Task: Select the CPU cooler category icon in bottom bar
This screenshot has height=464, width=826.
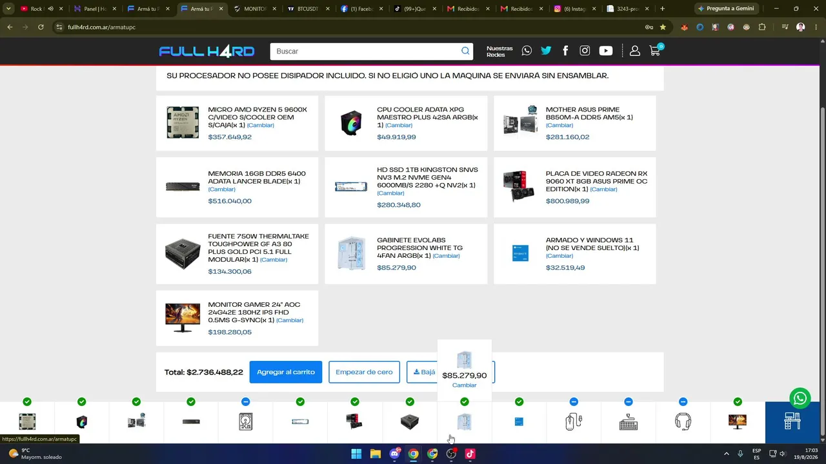Action: (x=81, y=421)
